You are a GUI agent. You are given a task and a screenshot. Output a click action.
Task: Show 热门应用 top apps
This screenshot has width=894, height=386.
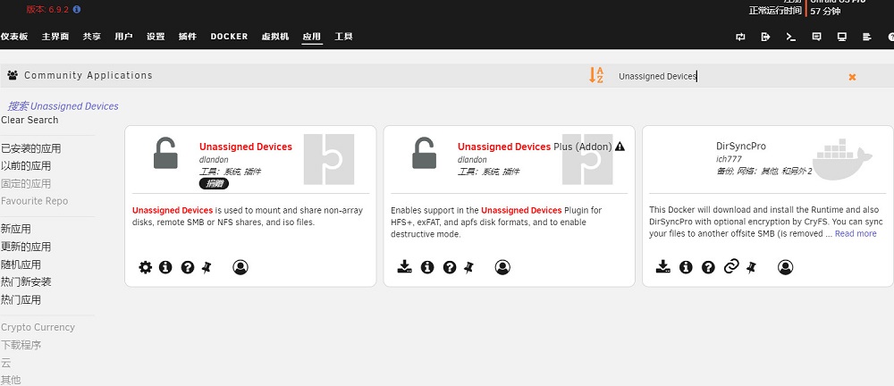pos(21,299)
